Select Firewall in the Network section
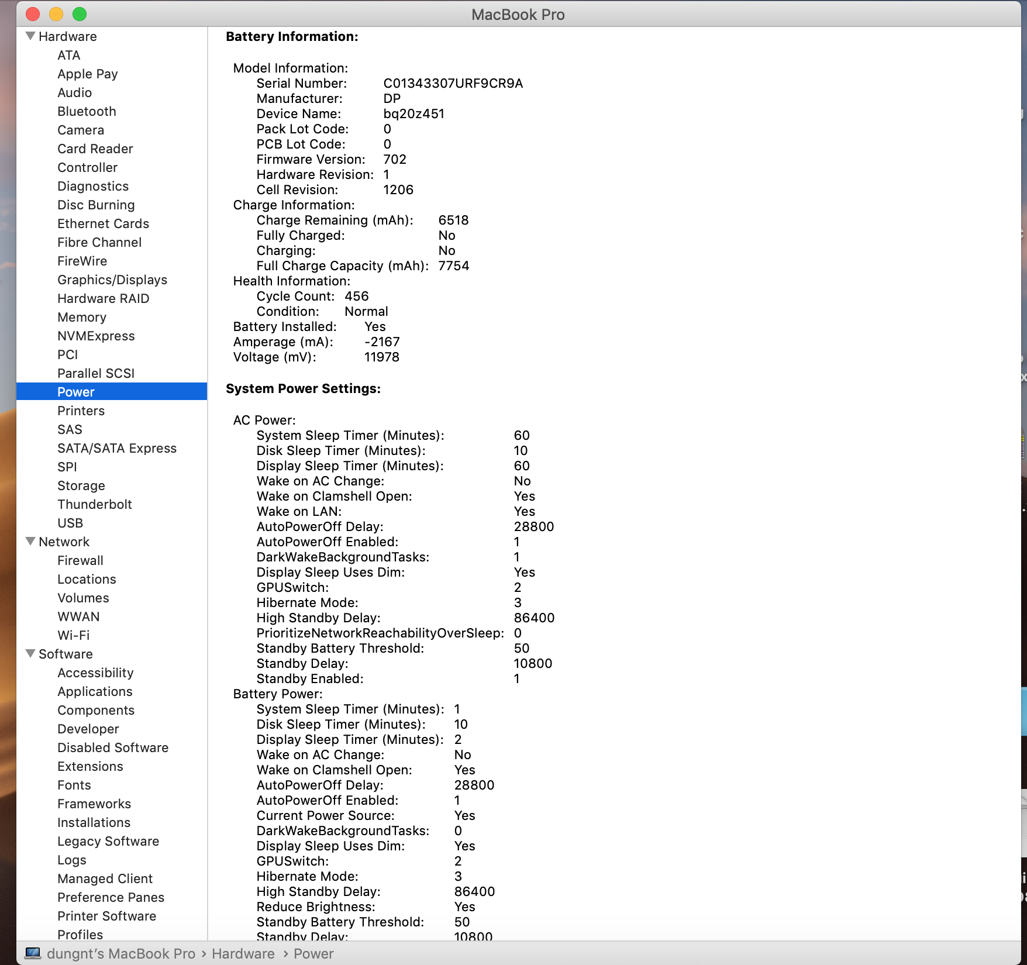The image size is (1027, 965). (80, 560)
